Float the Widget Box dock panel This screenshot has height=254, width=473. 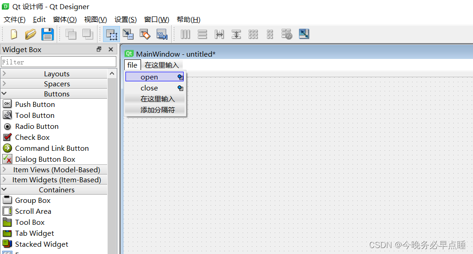[99, 49]
